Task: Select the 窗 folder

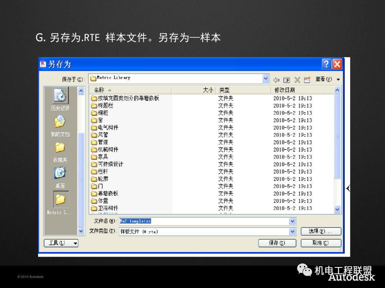Action: 97,120
